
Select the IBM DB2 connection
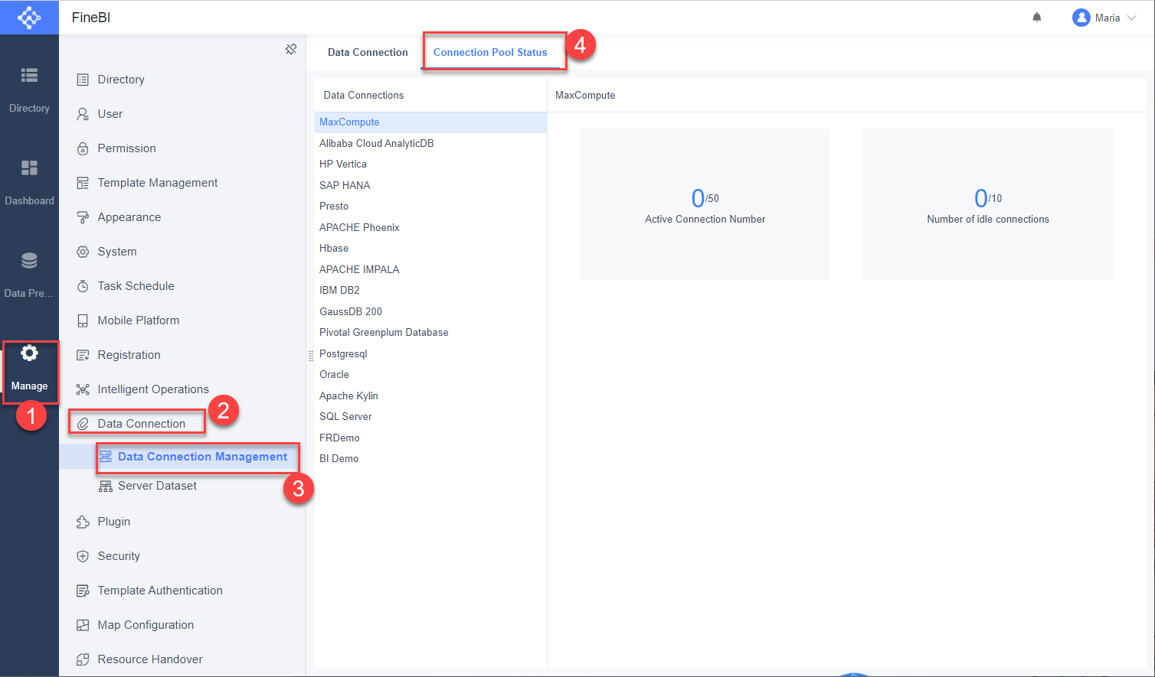click(430, 291)
